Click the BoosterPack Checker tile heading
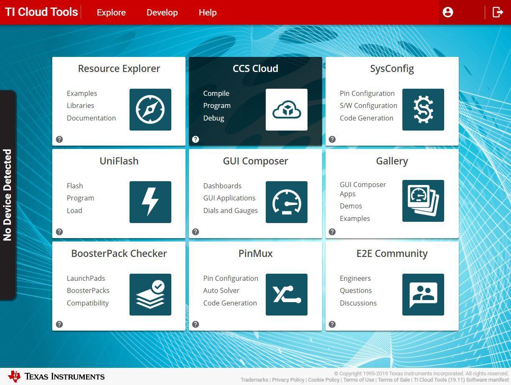The height and width of the screenshot is (385, 511). pos(119,254)
